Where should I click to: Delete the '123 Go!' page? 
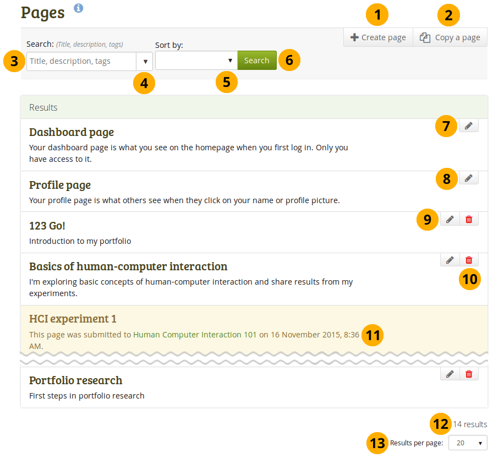click(469, 219)
